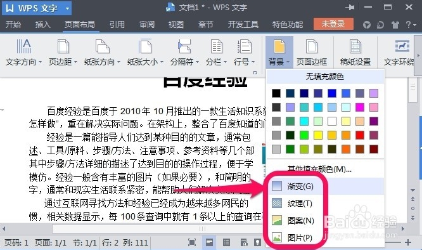422x250 pixels.
Task: Open the skin shirt icon in header
Action: pos(395,25)
